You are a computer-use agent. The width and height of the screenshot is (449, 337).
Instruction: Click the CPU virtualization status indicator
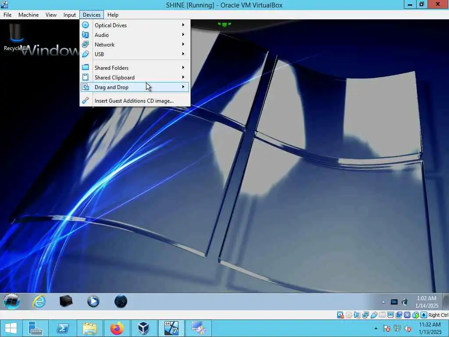407,315
